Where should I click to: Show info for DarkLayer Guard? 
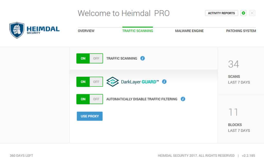pyautogui.click(x=164, y=82)
